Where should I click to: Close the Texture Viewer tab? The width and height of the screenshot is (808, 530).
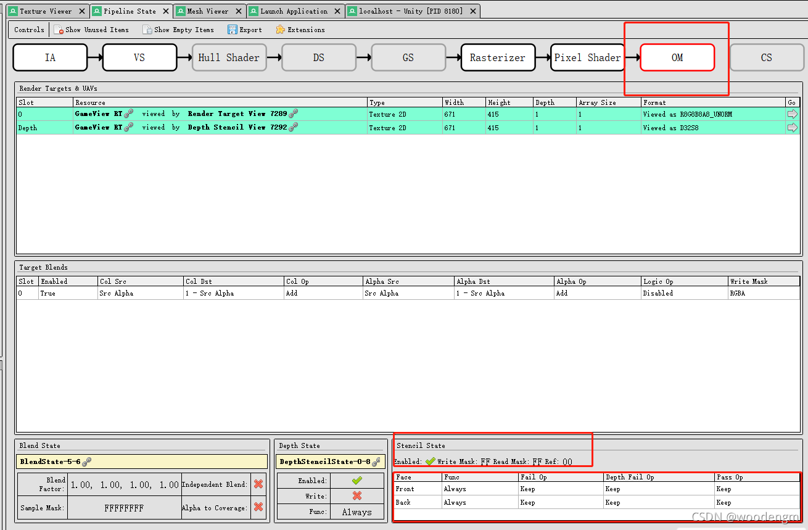tap(82, 11)
